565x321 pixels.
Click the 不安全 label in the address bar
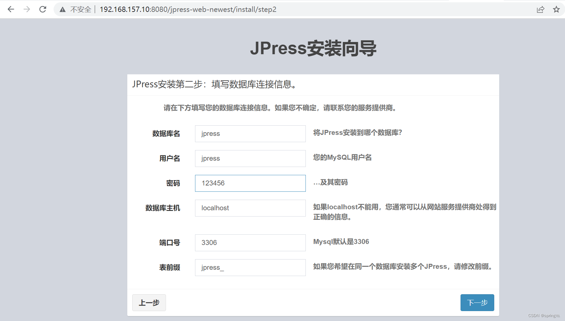click(81, 10)
